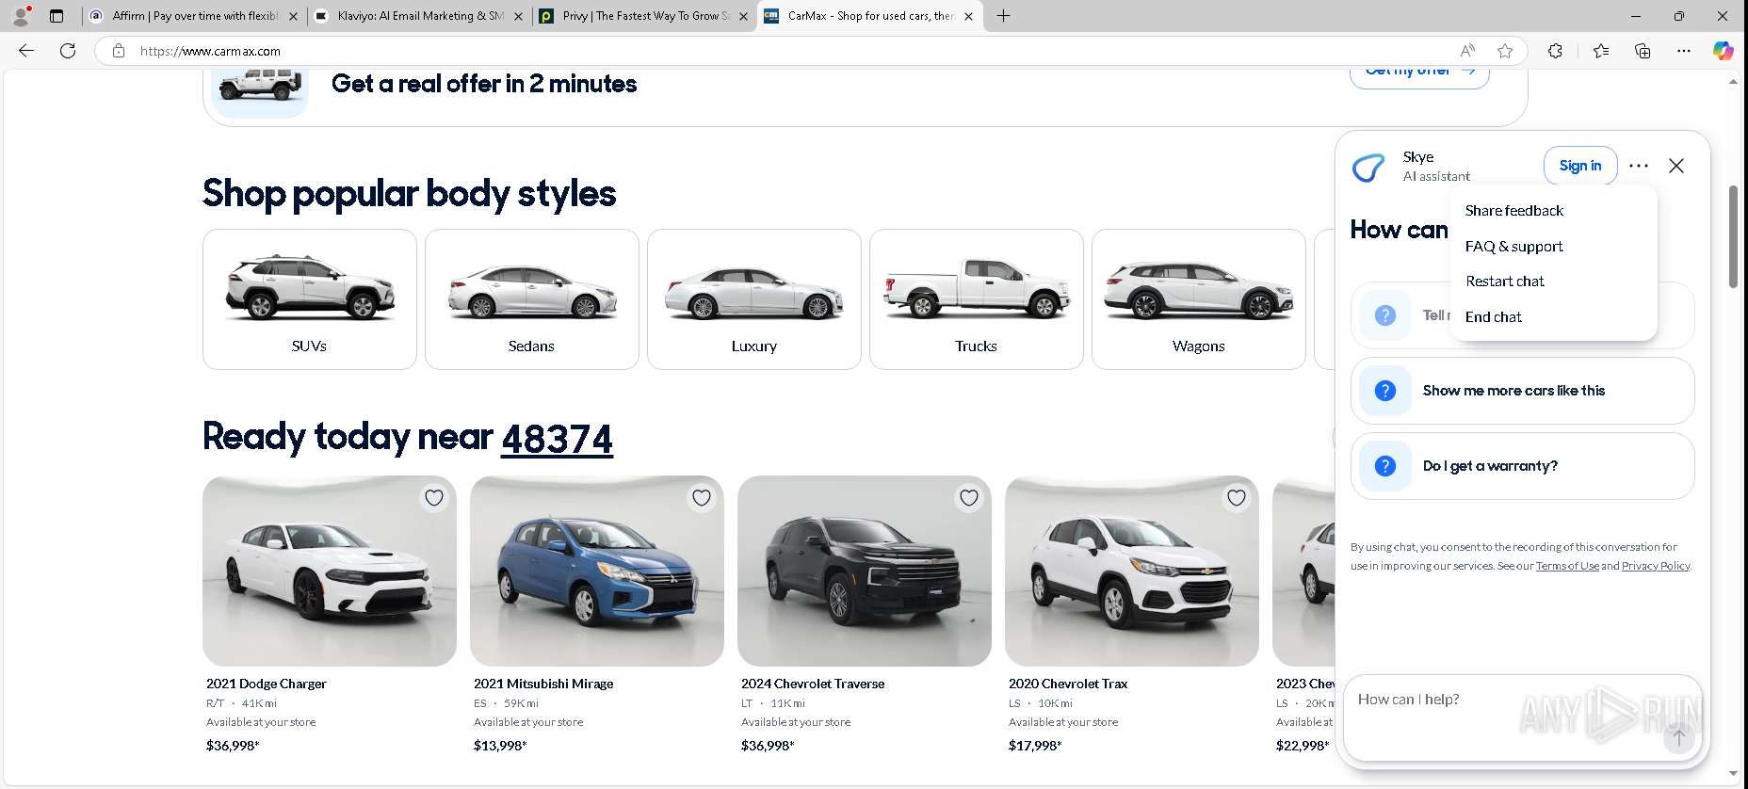The width and height of the screenshot is (1748, 789).
Task: Toggle the Skye chat more options menu
Action: click(x=1639, y=166)
